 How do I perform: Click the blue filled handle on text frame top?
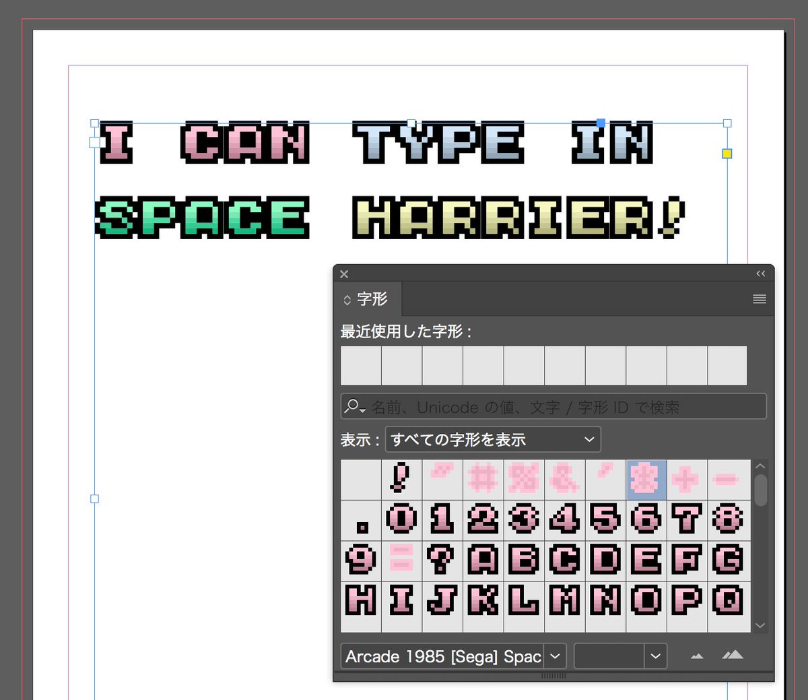(x=601, y=123)
